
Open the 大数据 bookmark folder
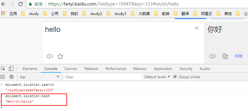tap(140, 14)
